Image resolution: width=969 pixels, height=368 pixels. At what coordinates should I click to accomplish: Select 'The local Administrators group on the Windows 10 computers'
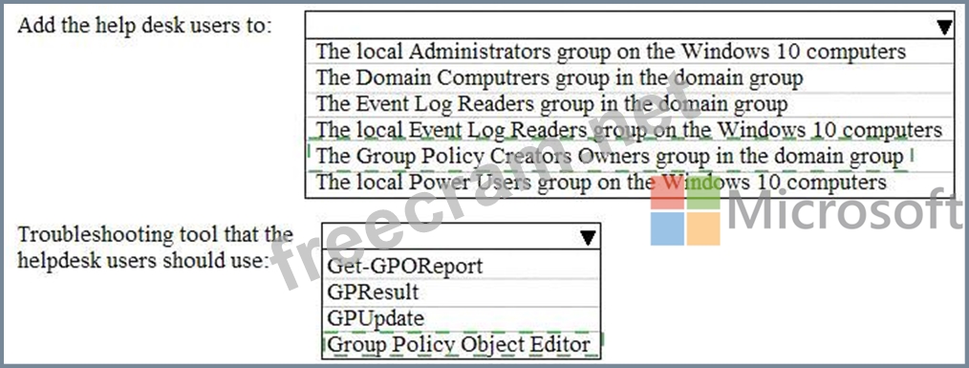click(630, 51)
